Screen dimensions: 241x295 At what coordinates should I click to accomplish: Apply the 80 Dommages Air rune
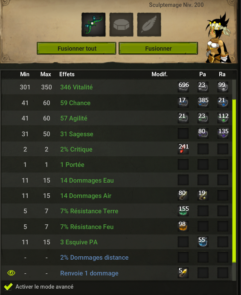183,195
